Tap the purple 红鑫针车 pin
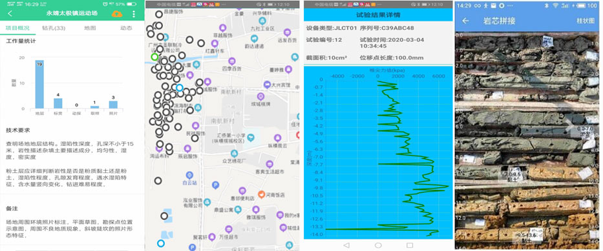This screenshot has height=251, width=603. tap(215, 43)
